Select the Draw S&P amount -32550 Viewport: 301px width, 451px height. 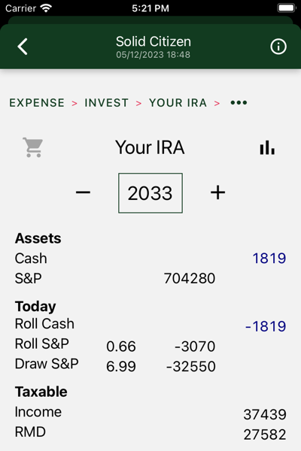point(190,367)
